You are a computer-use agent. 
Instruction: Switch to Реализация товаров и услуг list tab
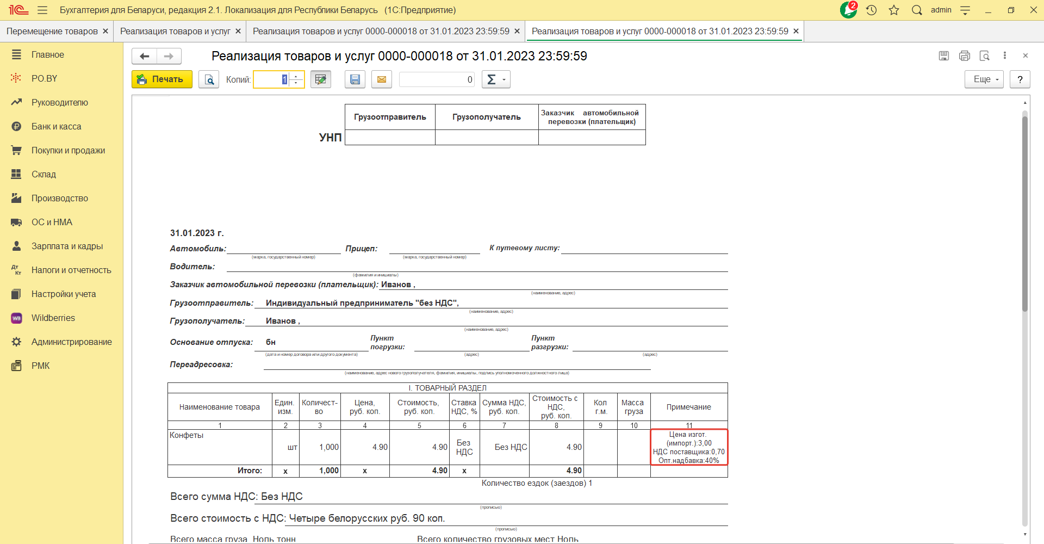point(175,32)
